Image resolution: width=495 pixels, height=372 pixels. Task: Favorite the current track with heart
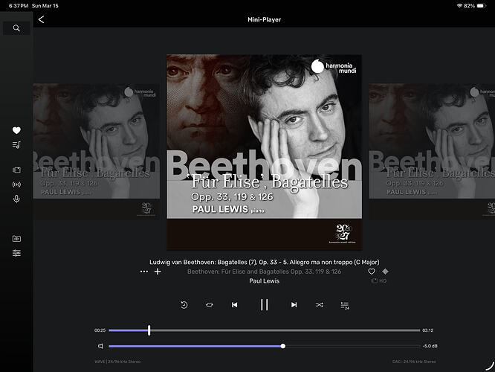coord(372,272)
